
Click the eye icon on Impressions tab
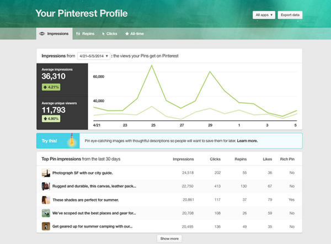pyautogui.click(x=42, y=34)
